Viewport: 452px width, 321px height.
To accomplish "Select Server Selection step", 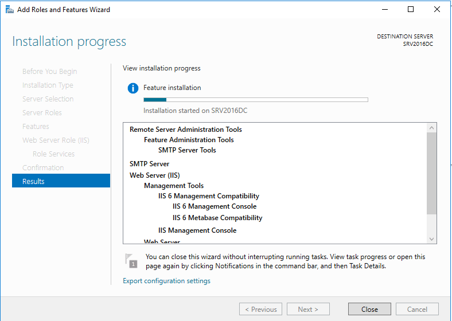I will 48,99.
